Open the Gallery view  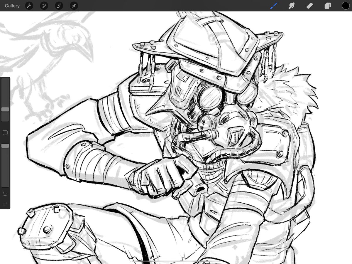click(12, 6)
